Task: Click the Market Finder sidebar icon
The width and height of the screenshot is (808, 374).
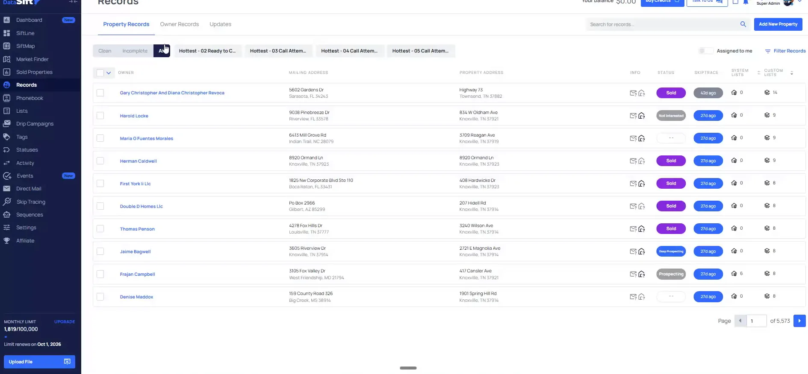Action: 7,59
